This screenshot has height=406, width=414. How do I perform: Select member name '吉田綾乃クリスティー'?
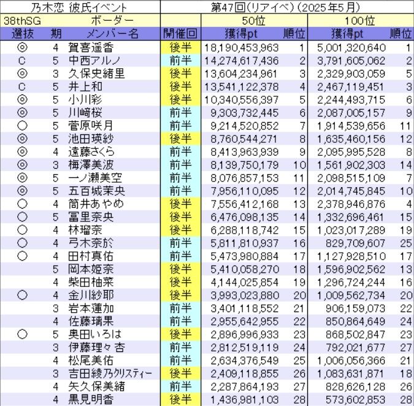click(110, 373)
